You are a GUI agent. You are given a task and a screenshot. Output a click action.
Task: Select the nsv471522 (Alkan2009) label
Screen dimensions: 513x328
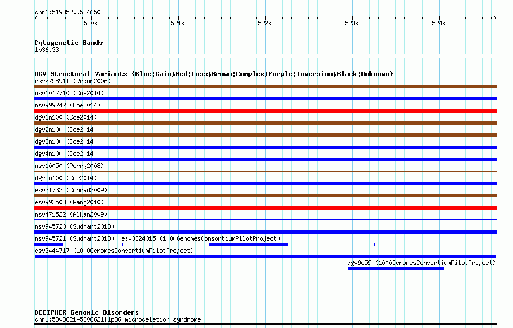(71, 214)
